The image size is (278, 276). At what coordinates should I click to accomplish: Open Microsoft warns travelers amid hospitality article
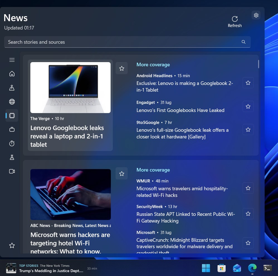coord(182,192)
